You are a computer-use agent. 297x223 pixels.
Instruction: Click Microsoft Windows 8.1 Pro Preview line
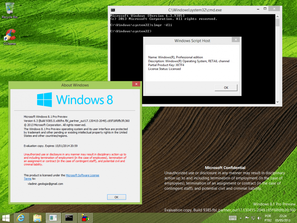pyautogui.click(x=45, y=117)
